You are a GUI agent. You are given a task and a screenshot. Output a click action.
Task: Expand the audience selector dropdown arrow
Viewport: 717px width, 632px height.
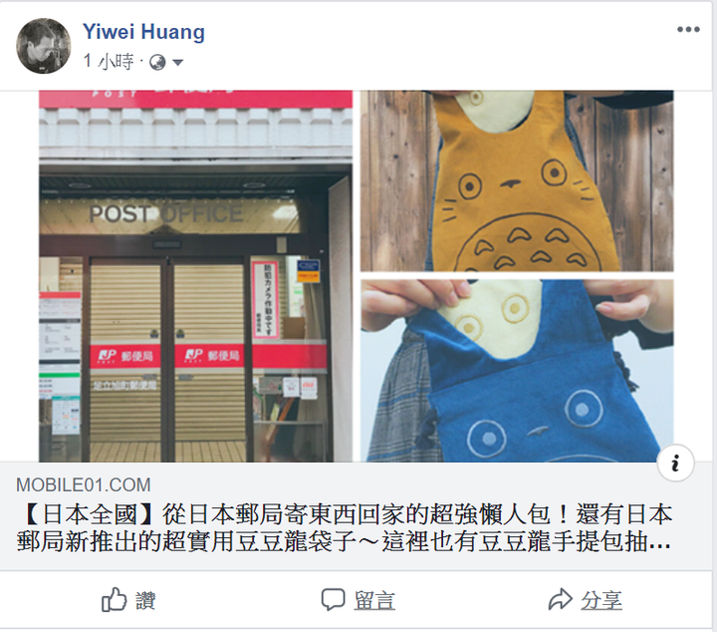click(x=178, y=62)
